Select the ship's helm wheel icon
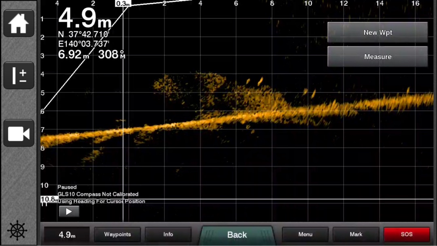437x246 pixels. [17, 231]
